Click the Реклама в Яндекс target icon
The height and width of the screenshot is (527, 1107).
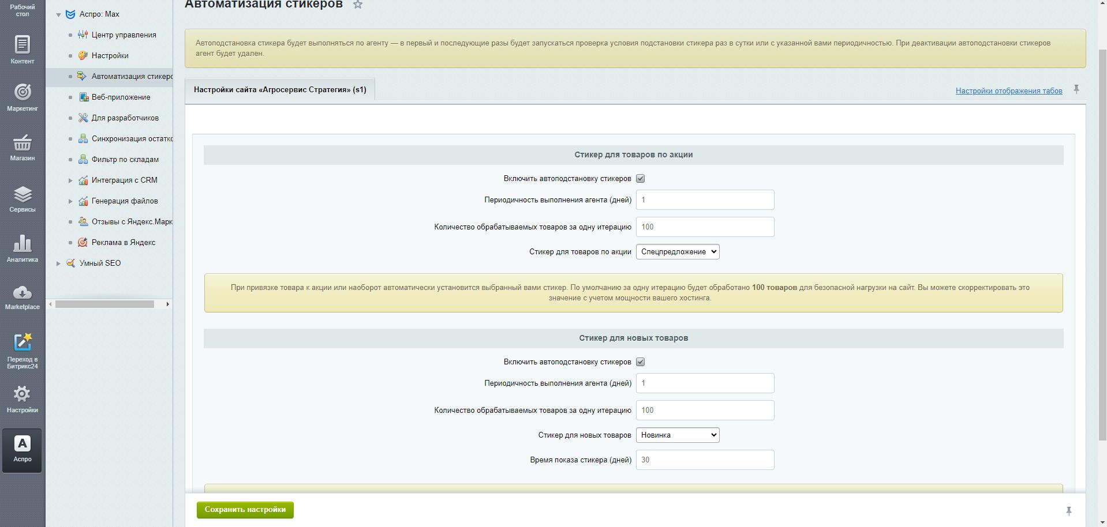(83, 242)
